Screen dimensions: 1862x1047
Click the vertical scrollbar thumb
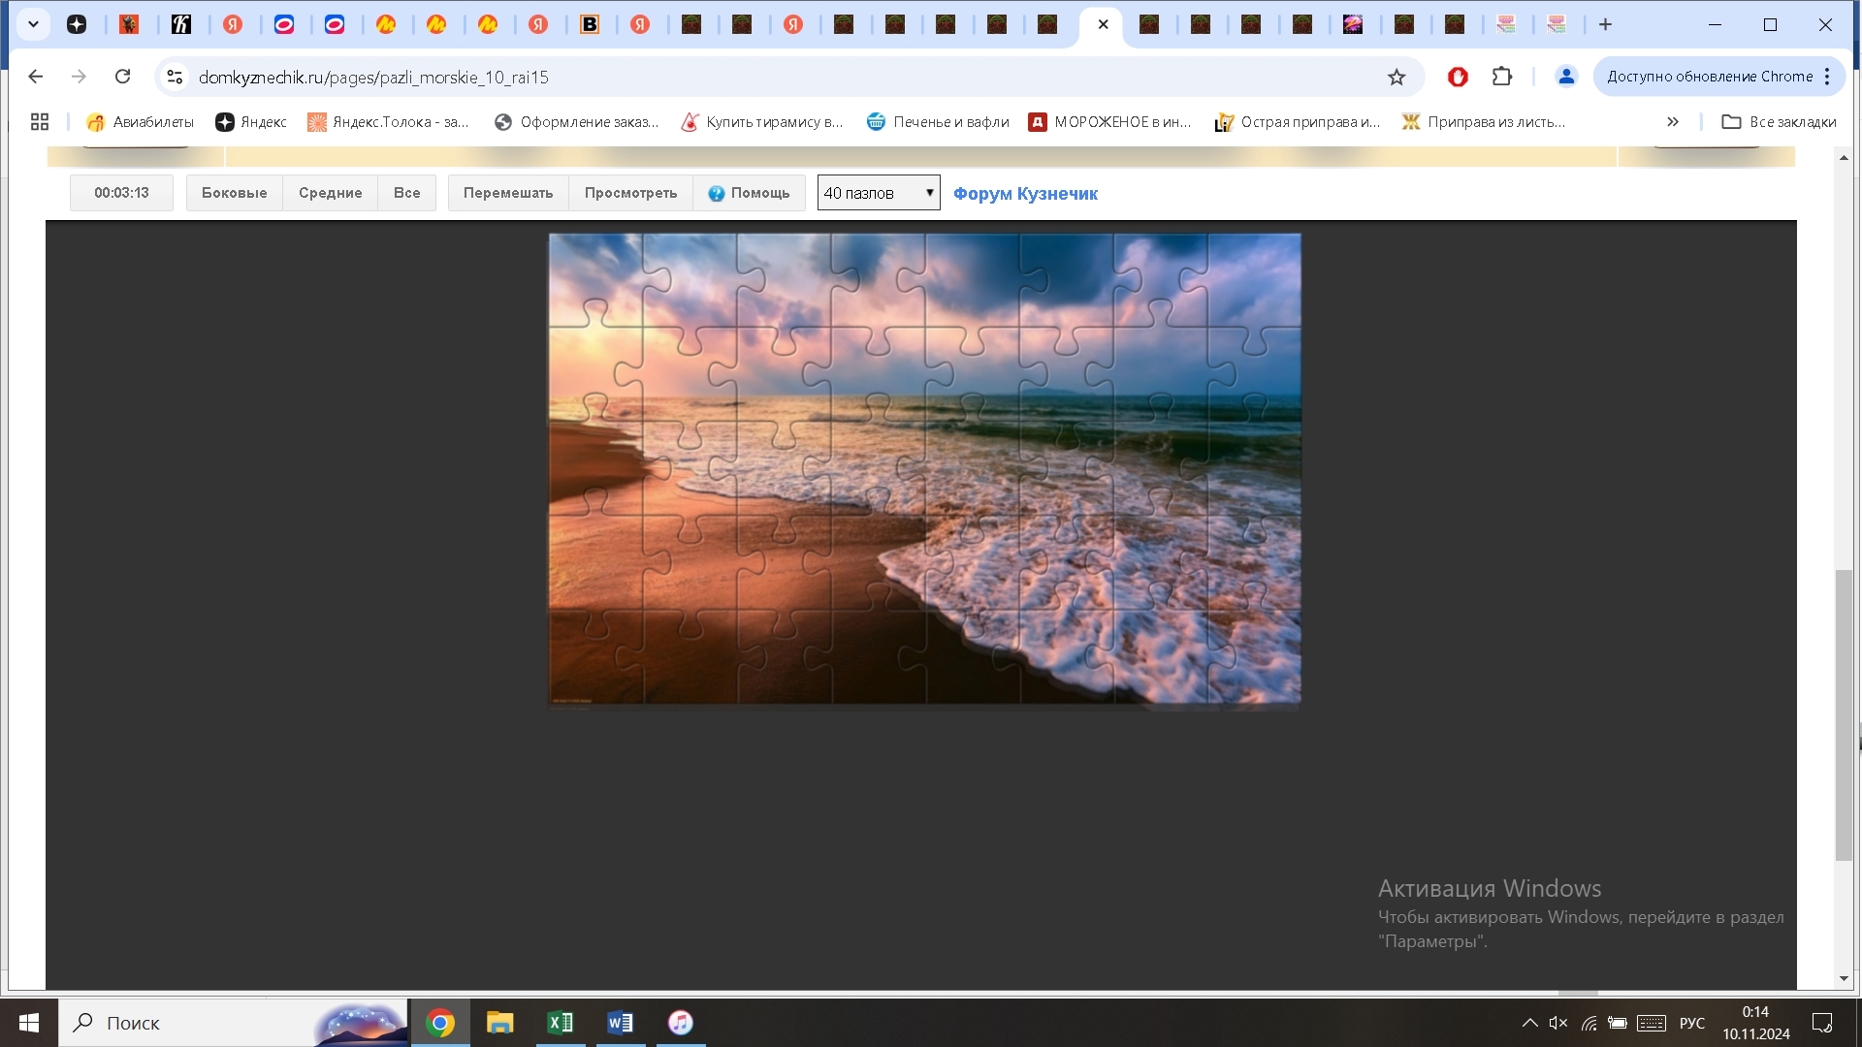pyautogui.click(x=1844, y=715)
